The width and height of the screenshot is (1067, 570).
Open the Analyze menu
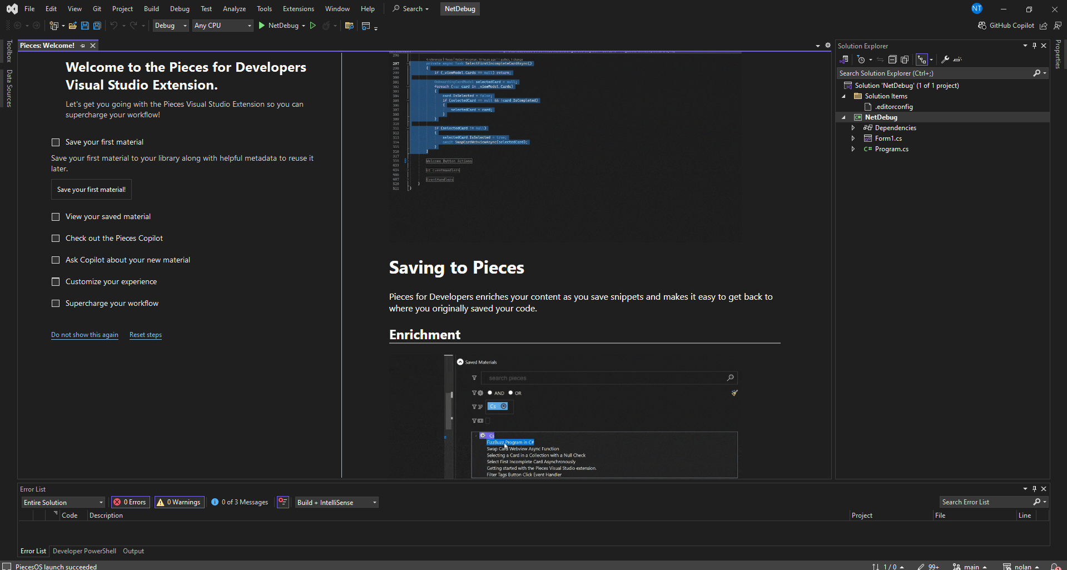click(234, 9)
